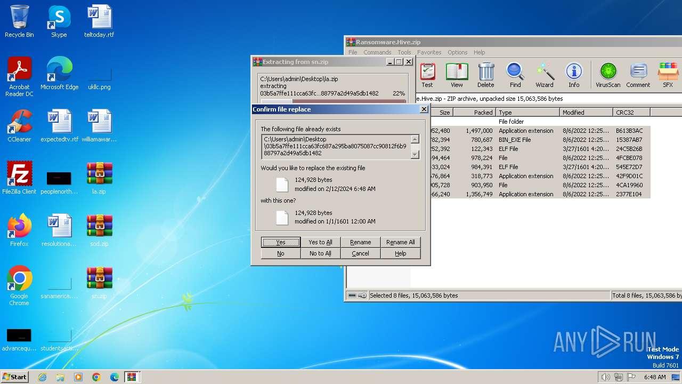Sort the archive list by Size column

tap(442, 113)
